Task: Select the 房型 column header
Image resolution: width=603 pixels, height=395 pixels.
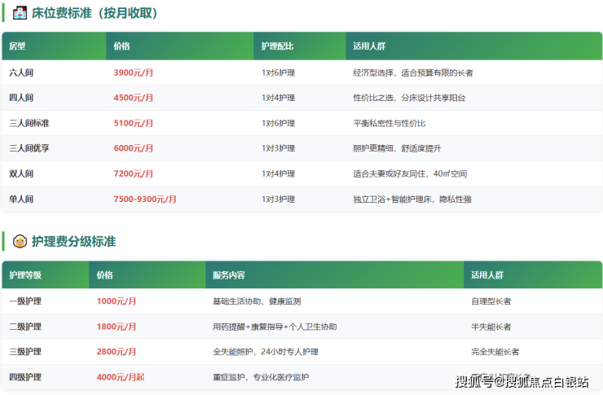Action: pyautogui.click(x=17, y=46)
